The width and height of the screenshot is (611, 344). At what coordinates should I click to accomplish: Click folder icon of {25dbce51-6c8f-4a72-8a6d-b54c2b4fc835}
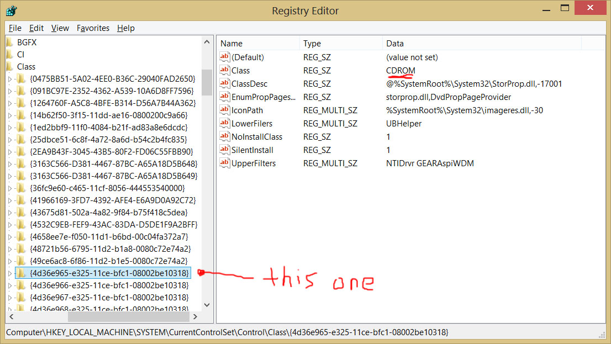[21, 140]
